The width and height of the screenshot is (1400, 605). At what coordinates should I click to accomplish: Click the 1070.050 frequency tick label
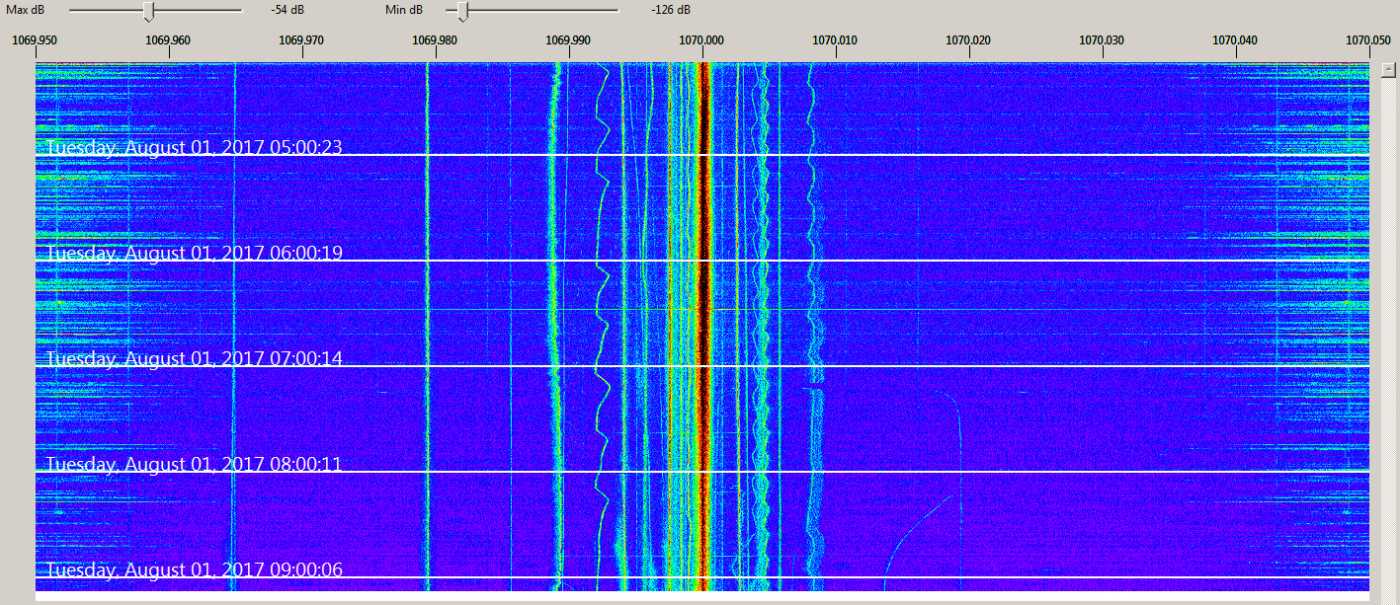point(1368,40)
